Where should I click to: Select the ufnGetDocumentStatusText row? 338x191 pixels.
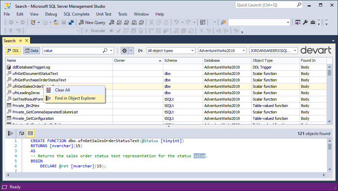point(166,74)
